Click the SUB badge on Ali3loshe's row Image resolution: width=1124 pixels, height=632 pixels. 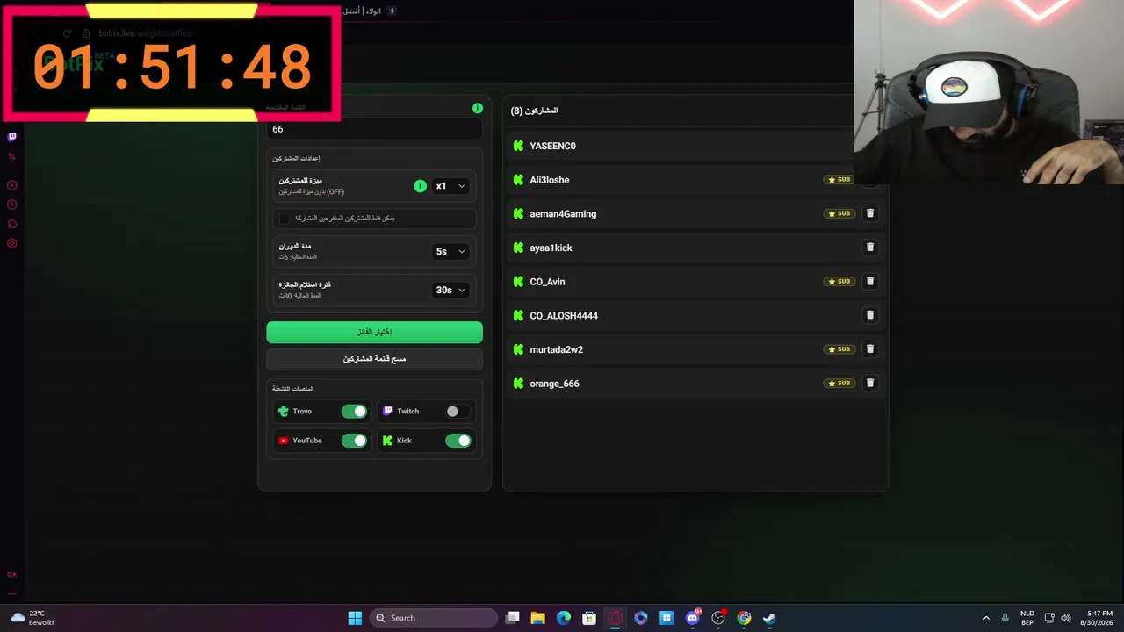point(839,180)
